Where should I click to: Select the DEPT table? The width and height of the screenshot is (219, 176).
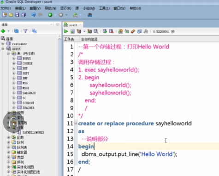coord(26,73)
